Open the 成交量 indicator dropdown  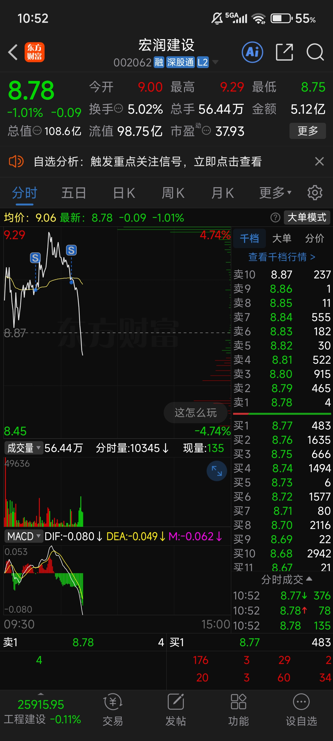[23, 448]
